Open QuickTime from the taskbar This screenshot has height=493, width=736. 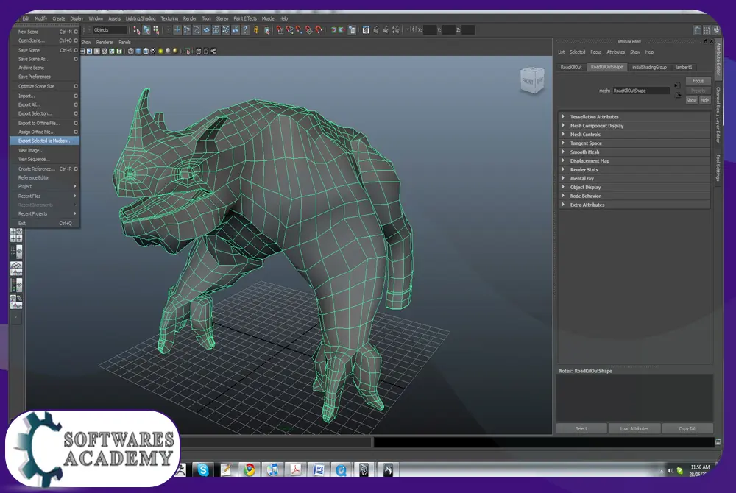click(x=341, y=469)
